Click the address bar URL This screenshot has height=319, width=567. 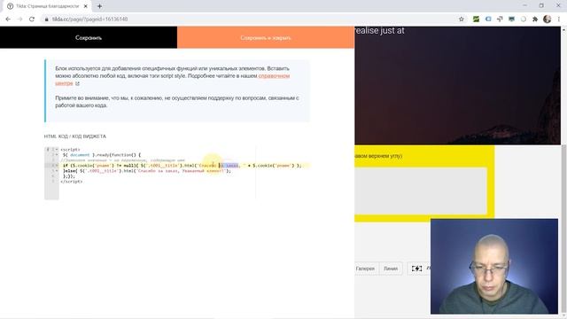[x=89, y=19]
